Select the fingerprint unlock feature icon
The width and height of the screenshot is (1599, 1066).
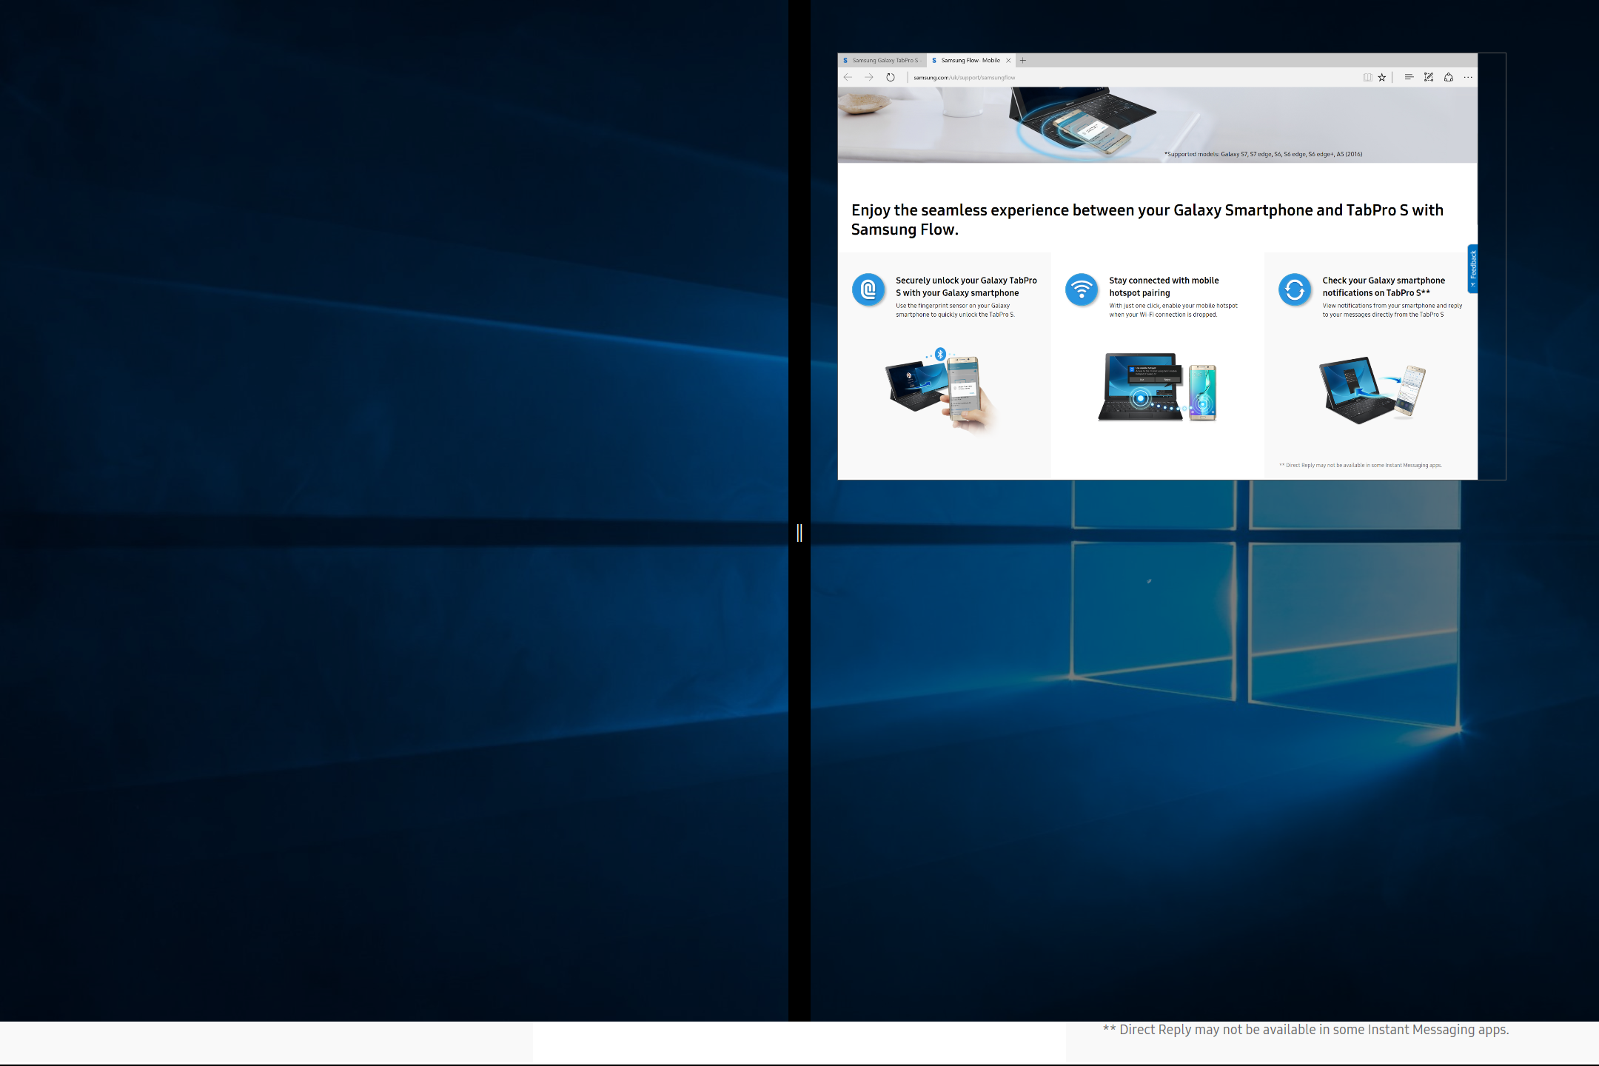(x=869, y=289)
